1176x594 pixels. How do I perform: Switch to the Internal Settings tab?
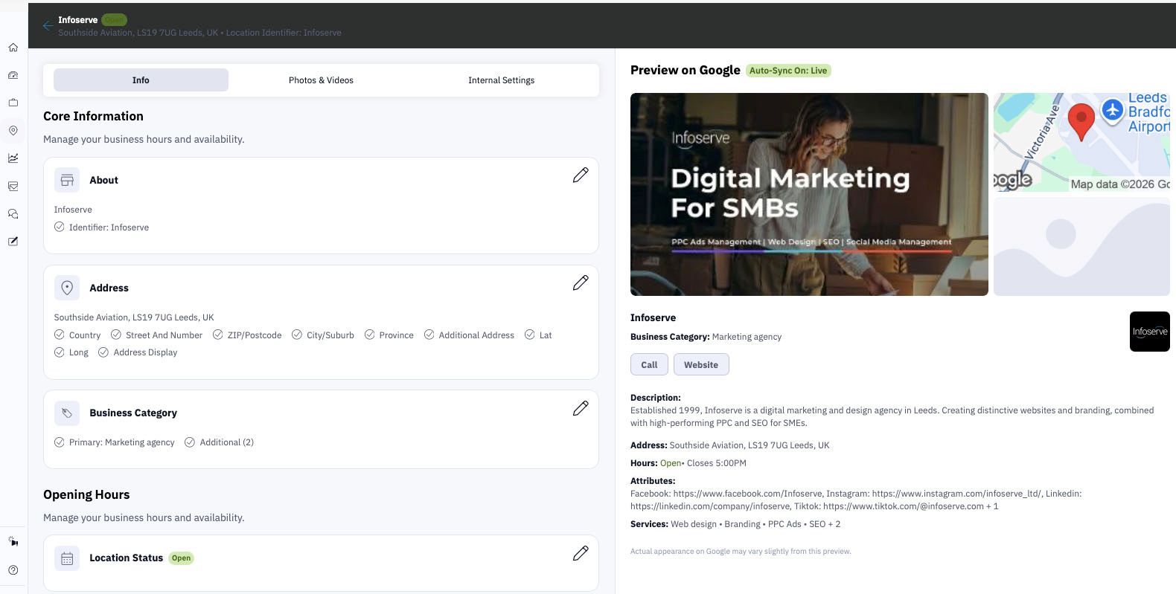pos(501,80)
